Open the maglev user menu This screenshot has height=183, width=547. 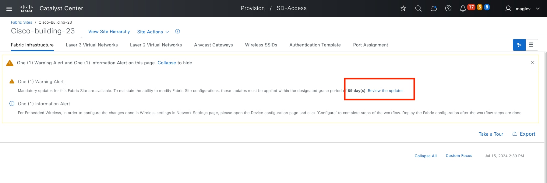tap(522, 9)
